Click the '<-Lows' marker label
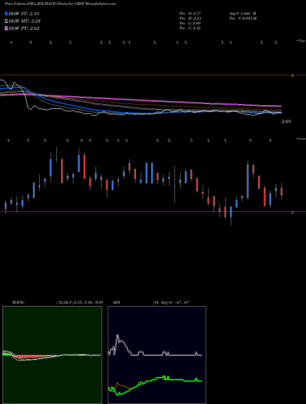 click(x=300, y=138)
